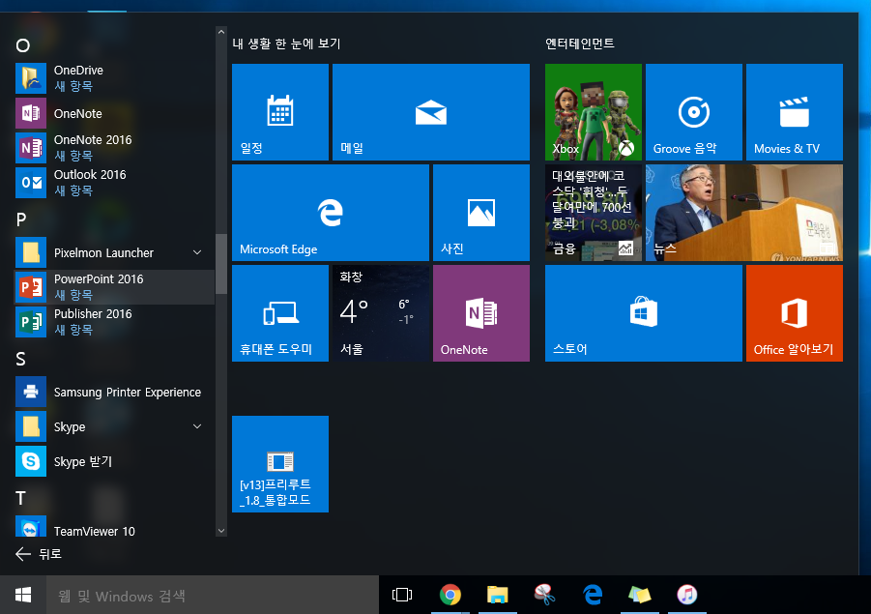Open the Office 알아보기 tile

(x=795, y=313)
